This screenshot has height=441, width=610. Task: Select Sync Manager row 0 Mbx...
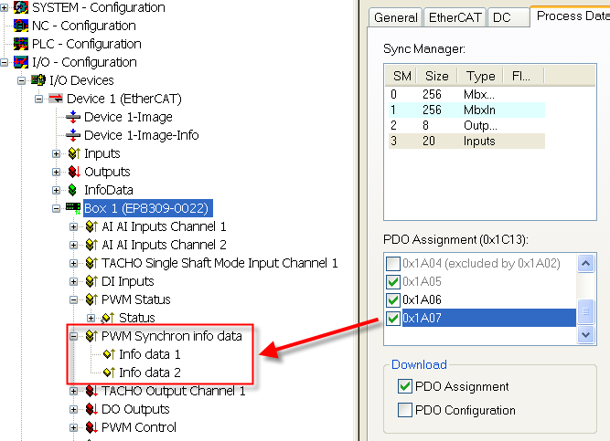click(x=466, y=94)
